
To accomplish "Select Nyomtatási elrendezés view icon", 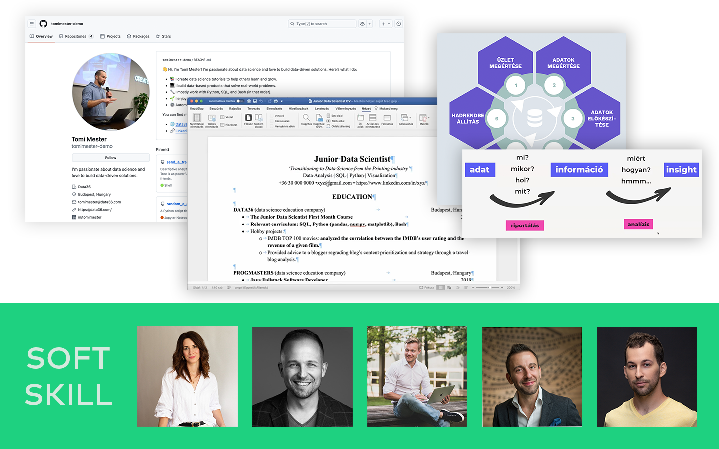I will click(x=197, y=118).
